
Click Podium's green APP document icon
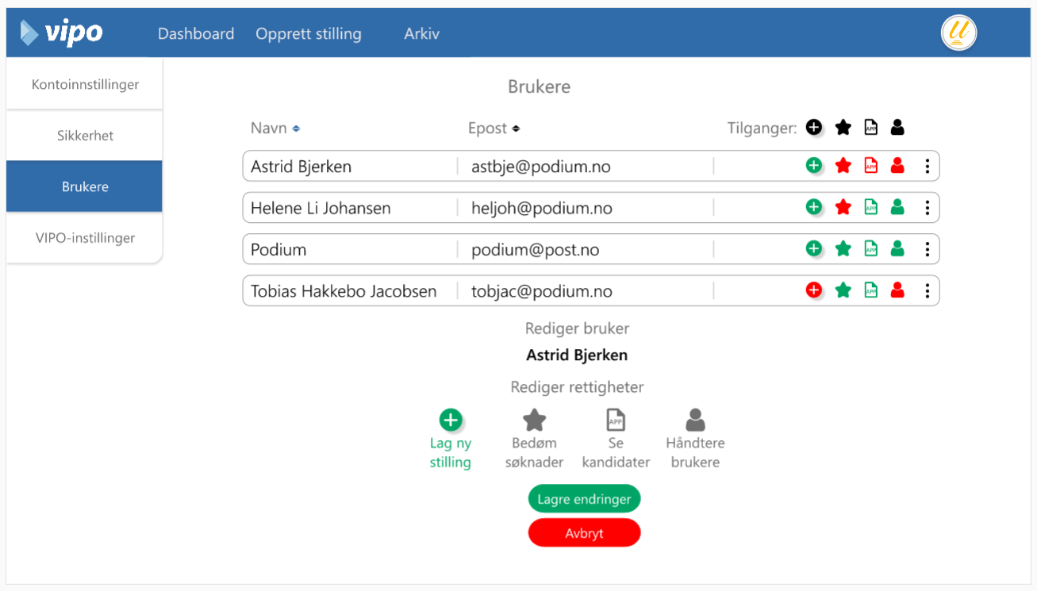point(870,249)
